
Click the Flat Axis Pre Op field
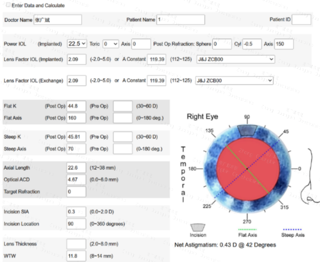point(123,118)
